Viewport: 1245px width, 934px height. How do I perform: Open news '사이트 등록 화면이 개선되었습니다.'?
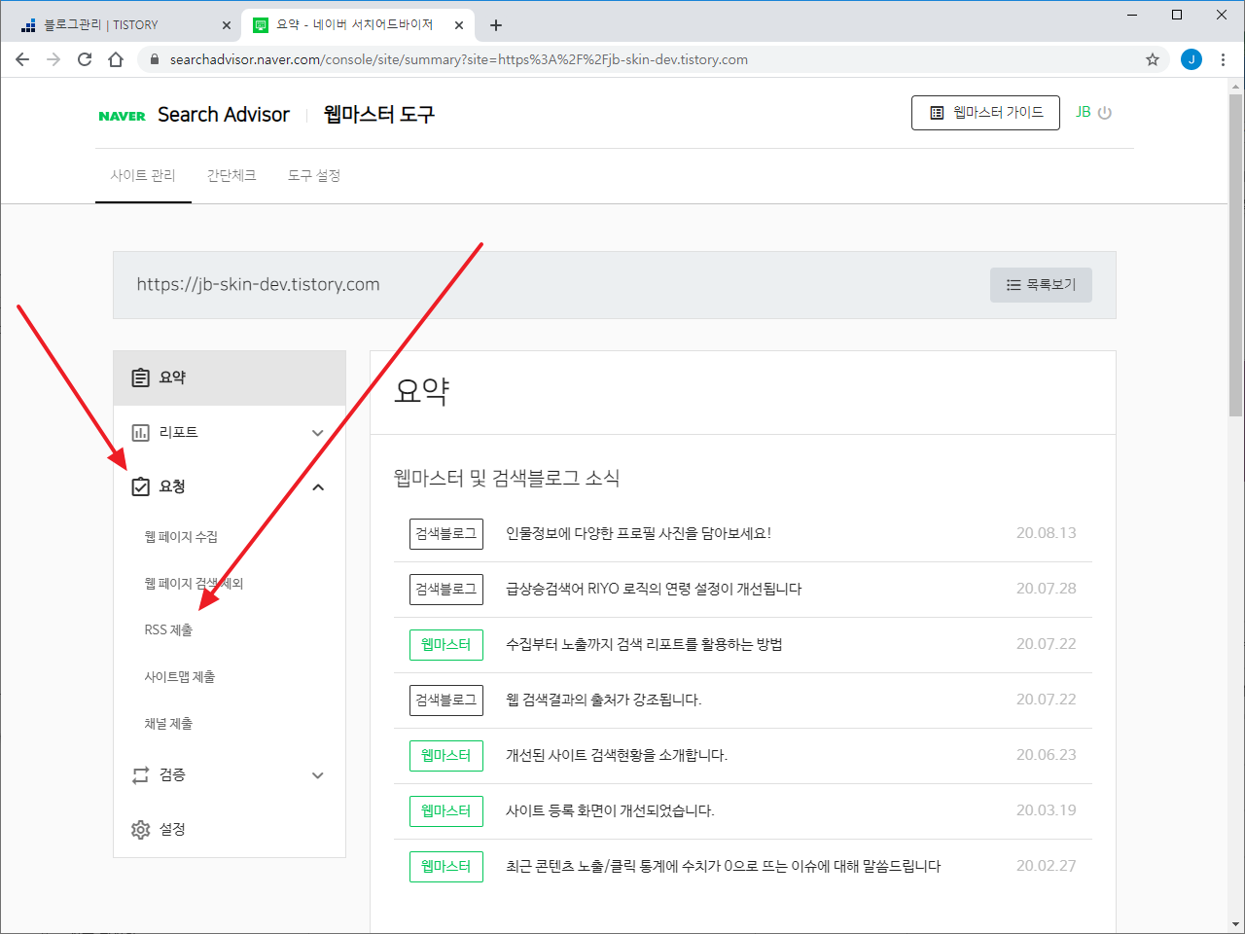(x=610, y=810)
